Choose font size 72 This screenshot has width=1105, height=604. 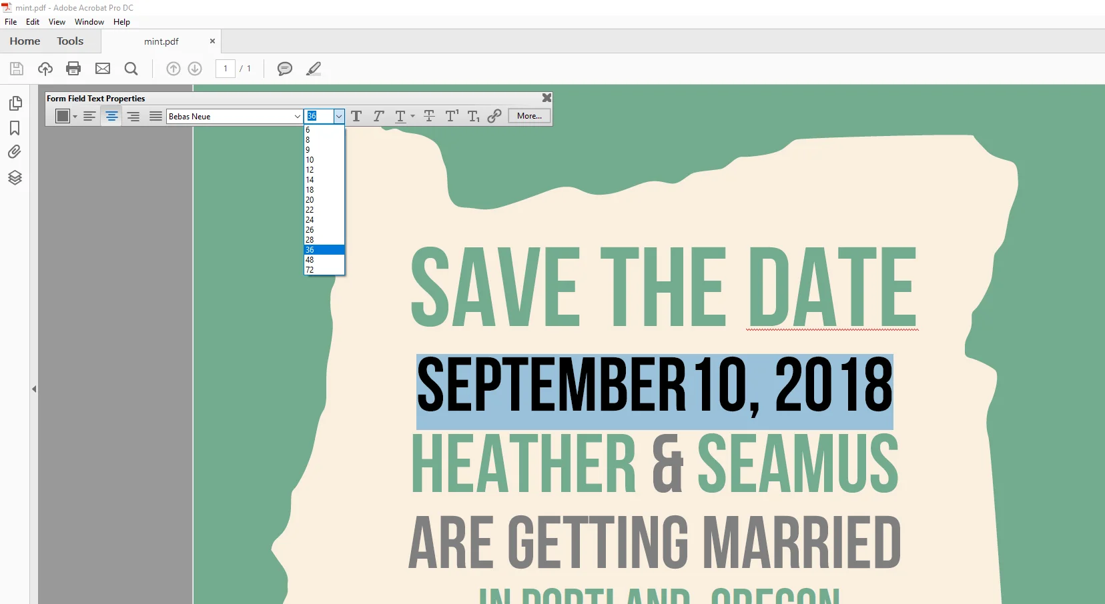click(324, 270)
